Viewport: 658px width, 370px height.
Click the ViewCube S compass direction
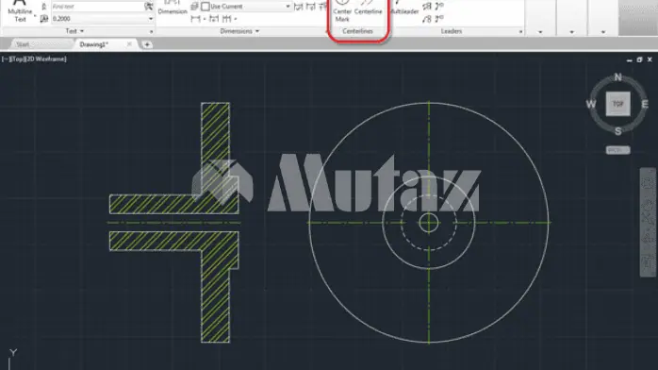617,131
